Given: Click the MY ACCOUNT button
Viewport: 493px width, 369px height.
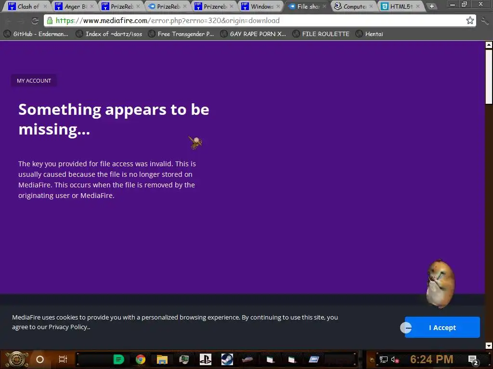Looking at the screenshot, I should point(34,81).
